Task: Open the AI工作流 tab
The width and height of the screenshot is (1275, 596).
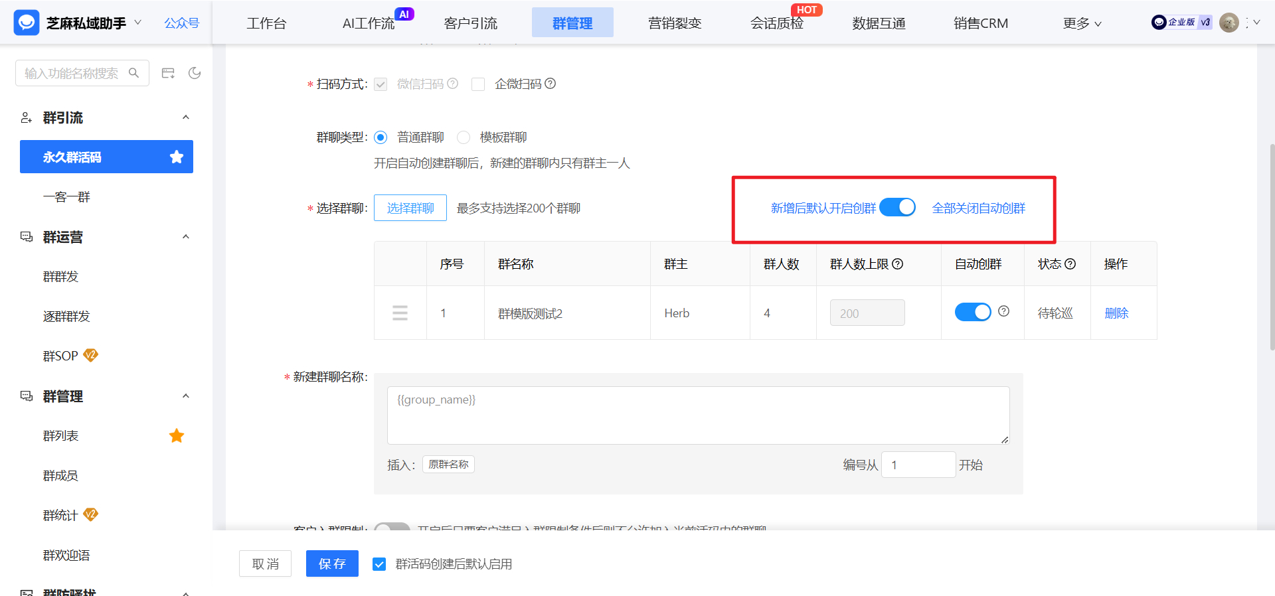Action: (369, 23)
